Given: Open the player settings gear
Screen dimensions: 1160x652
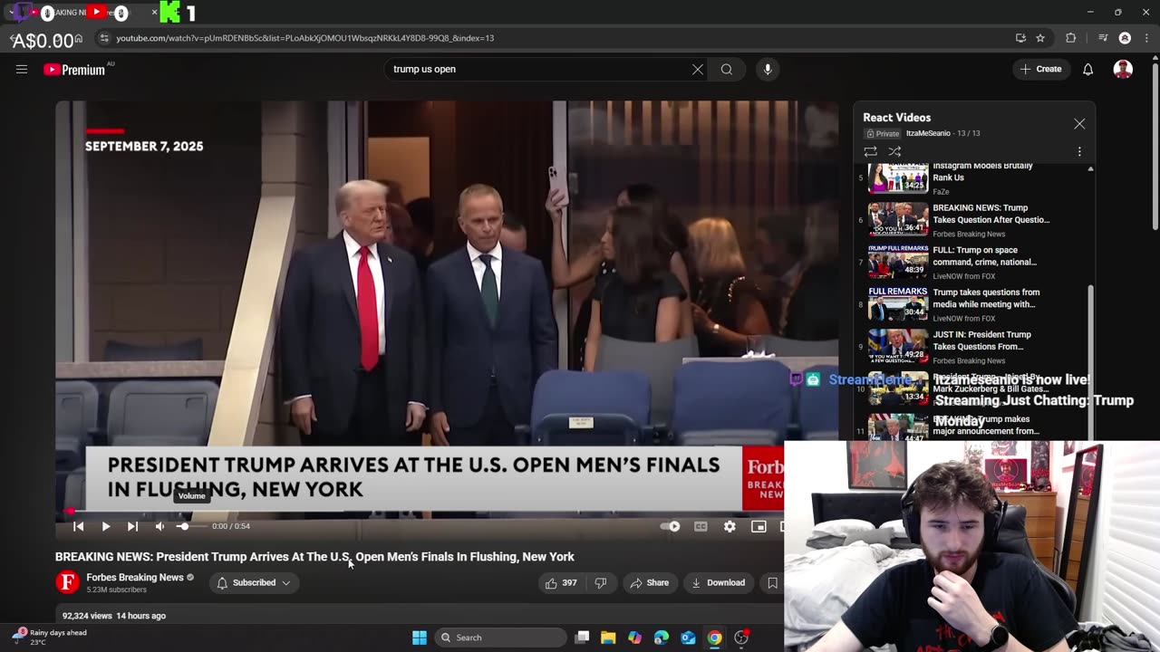Looking at the screenshot, I should point(730,526).
